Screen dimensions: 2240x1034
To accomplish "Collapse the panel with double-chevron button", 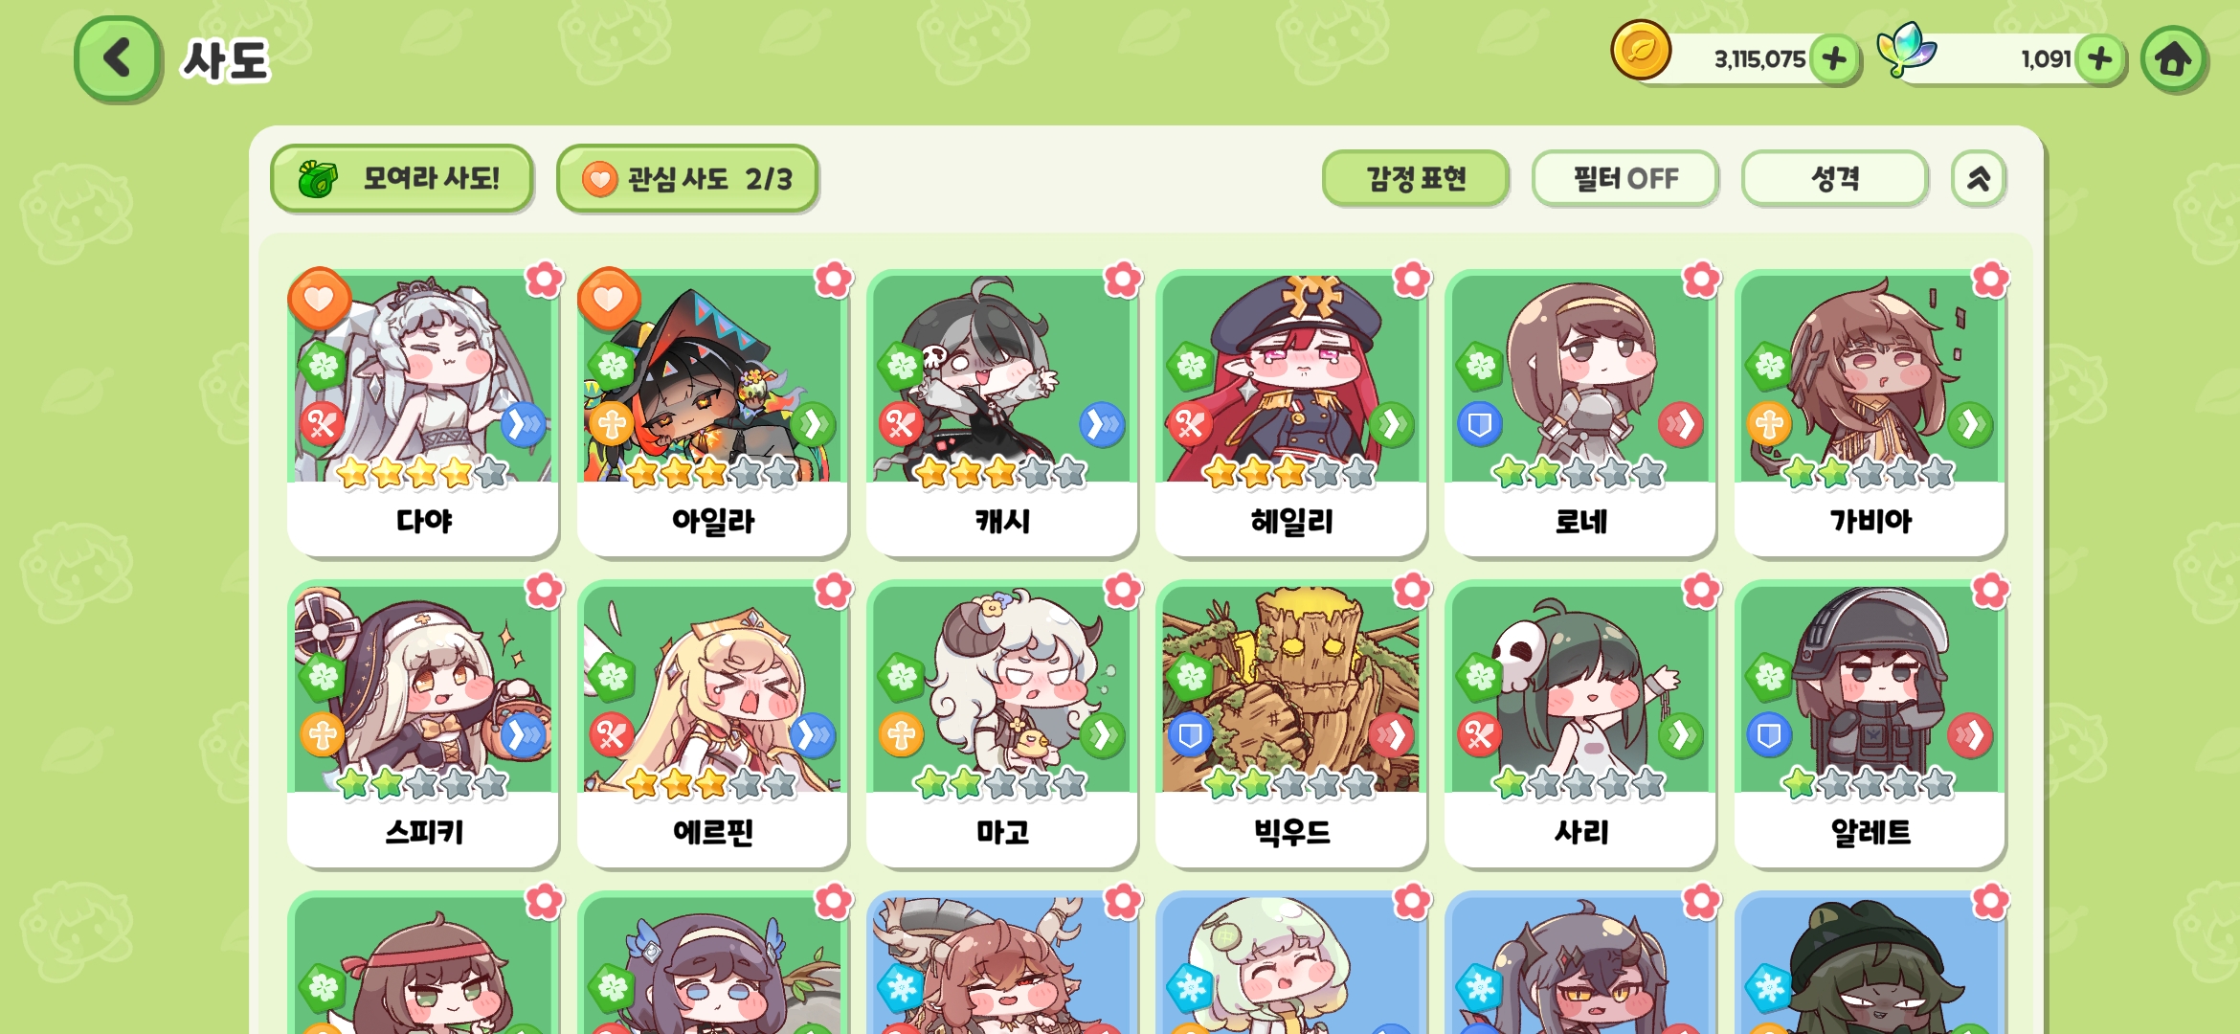I will click(x=1979, y=178).
